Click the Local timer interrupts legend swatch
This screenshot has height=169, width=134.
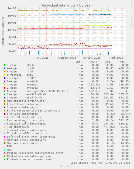(5, 104)
